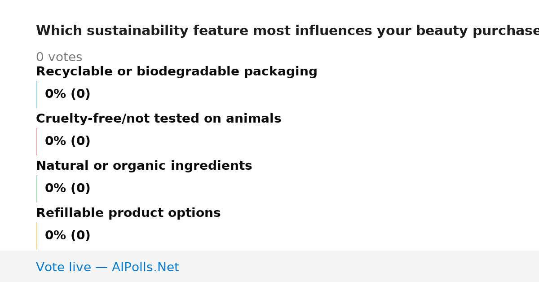
Task: Click the 0% (0) result under cruelty-free
Action: (x=67, y=141)
